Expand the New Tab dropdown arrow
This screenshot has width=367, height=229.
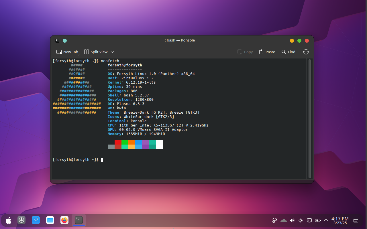coord(79,54)
